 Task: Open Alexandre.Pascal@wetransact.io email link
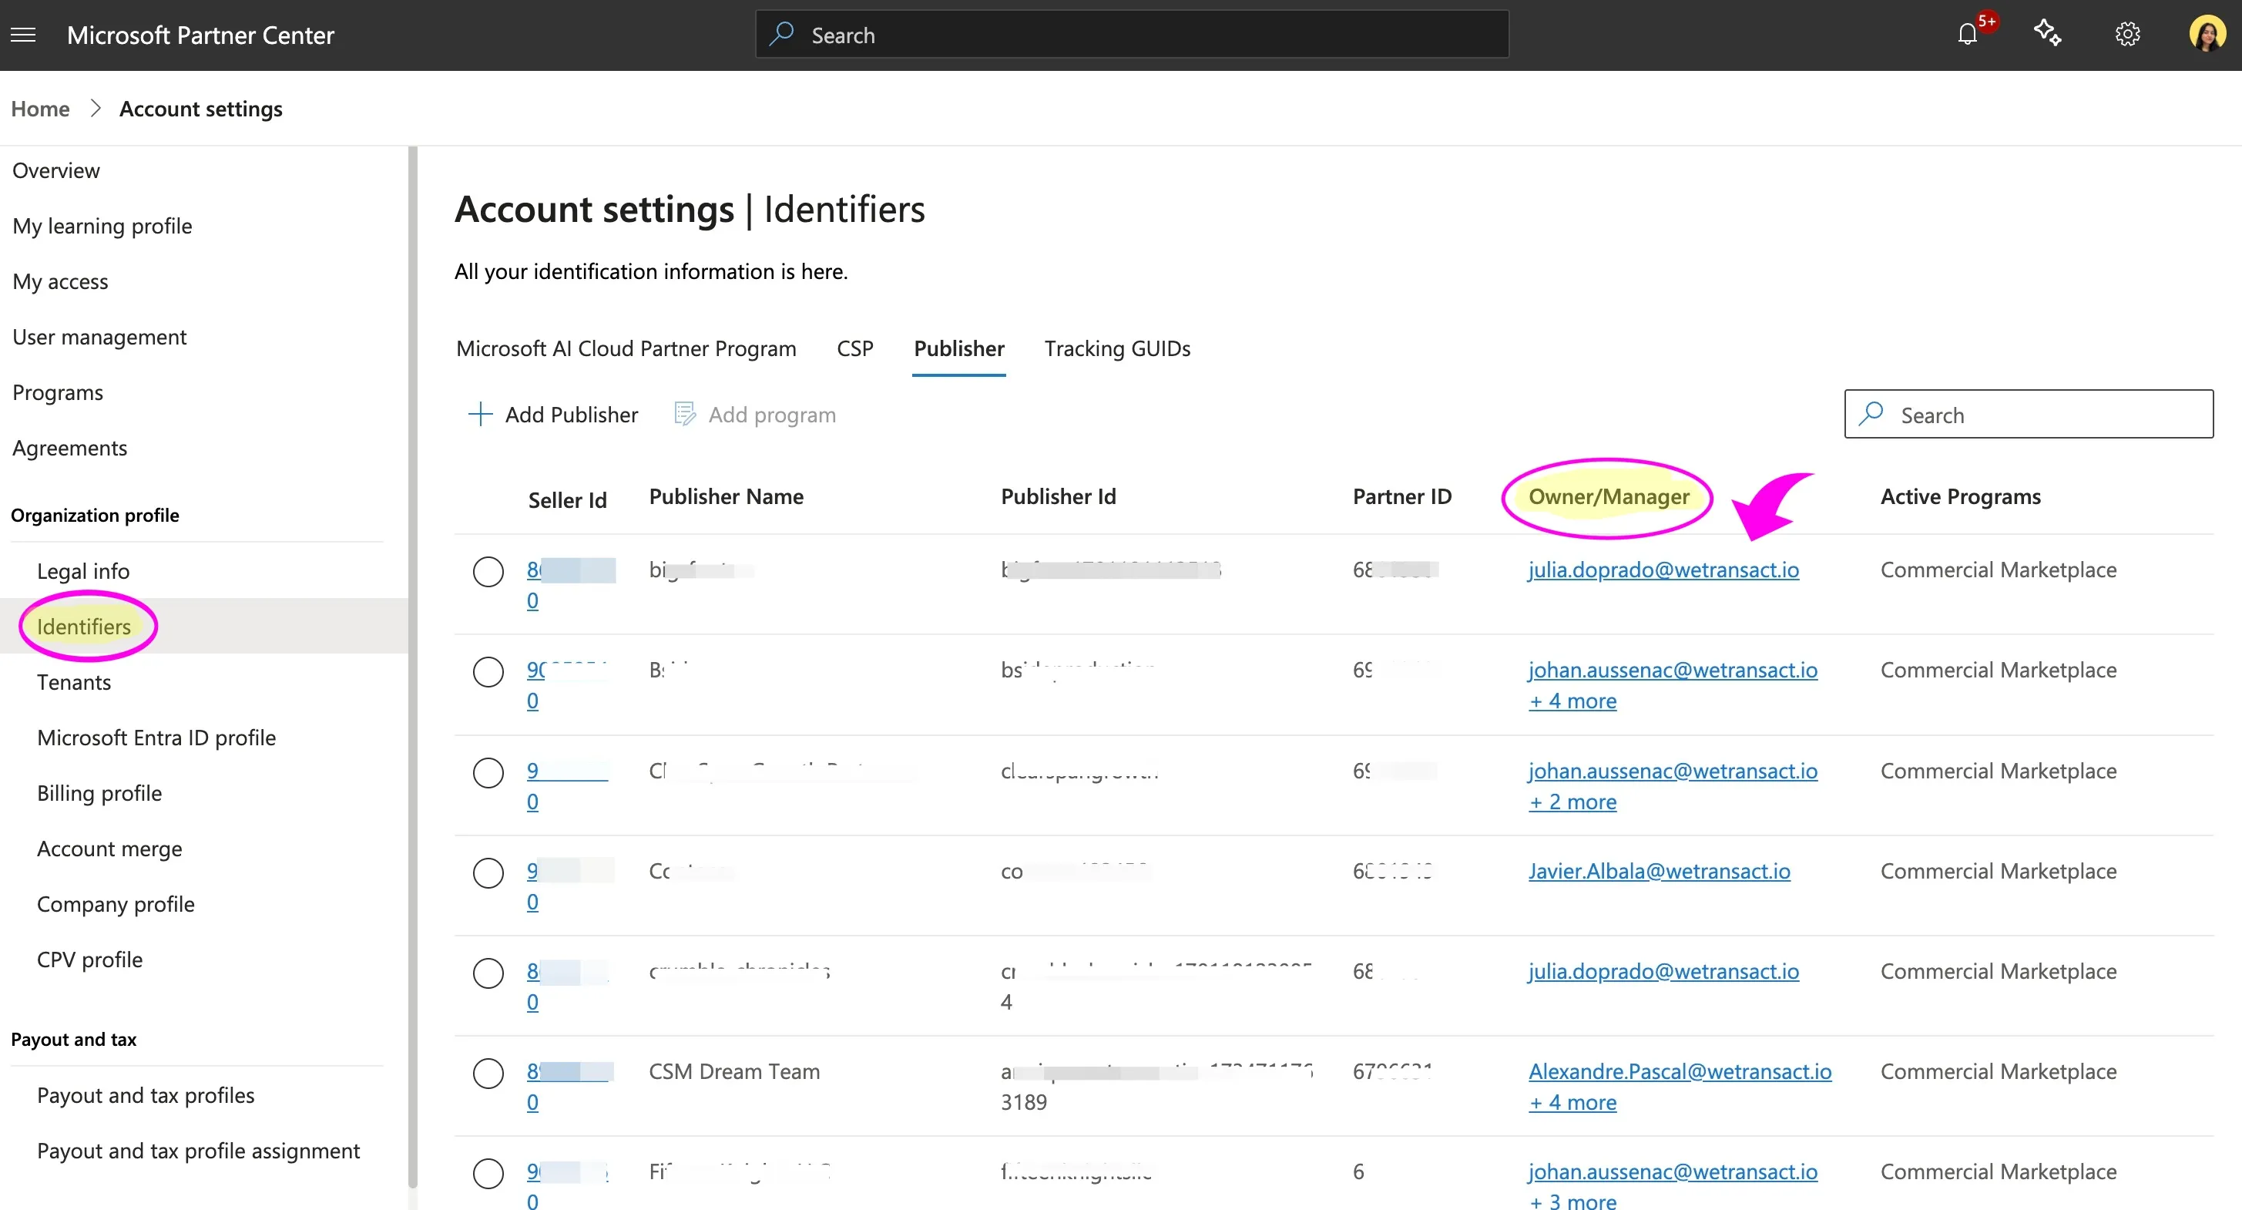pos(1680,1071)
